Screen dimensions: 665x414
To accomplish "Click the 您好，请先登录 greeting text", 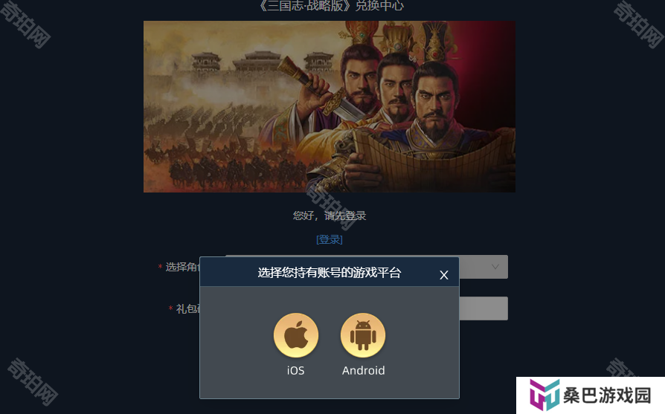I will [x=330, y=216].
